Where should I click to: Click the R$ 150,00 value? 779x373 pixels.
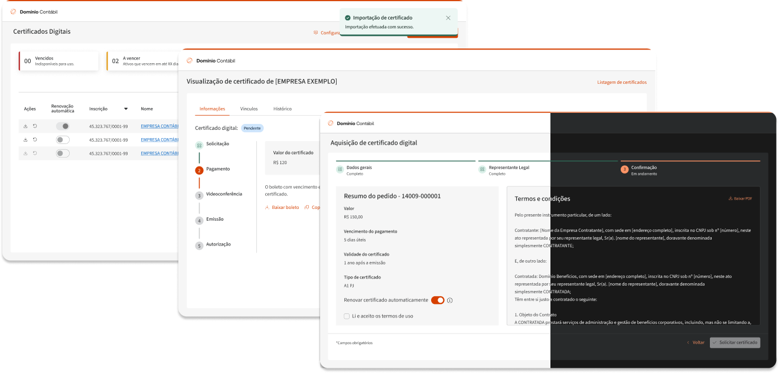(354, 217)
